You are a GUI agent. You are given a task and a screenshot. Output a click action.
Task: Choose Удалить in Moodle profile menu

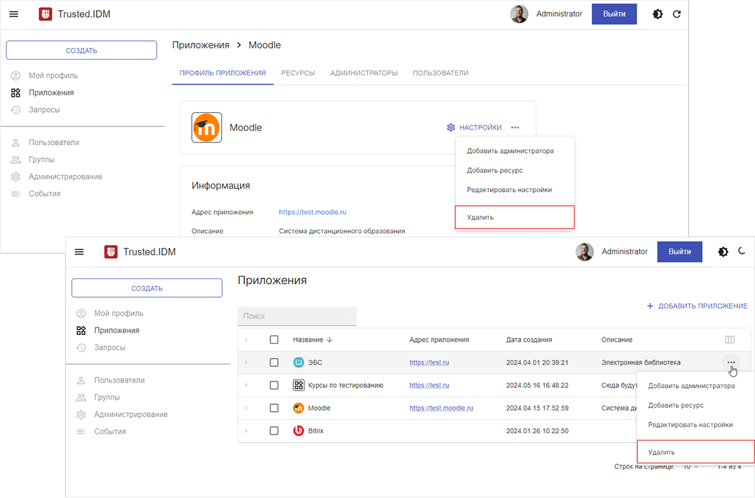click(515, 217)
